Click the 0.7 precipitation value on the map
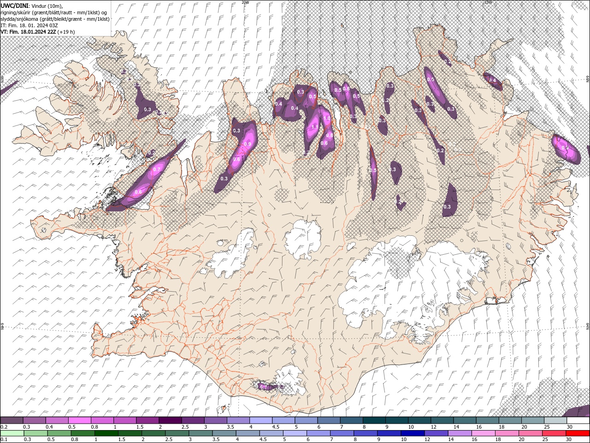Screen dimensions: 590x443 tap(157, 170)
